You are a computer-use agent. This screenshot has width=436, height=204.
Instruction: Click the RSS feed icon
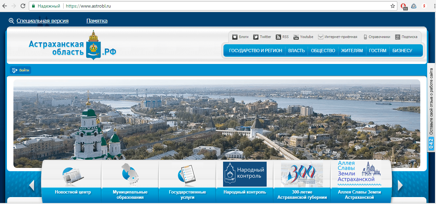278,37
